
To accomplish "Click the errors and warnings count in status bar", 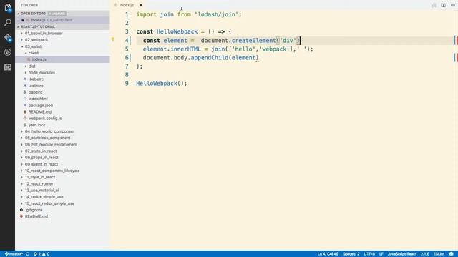I will 42,254.
